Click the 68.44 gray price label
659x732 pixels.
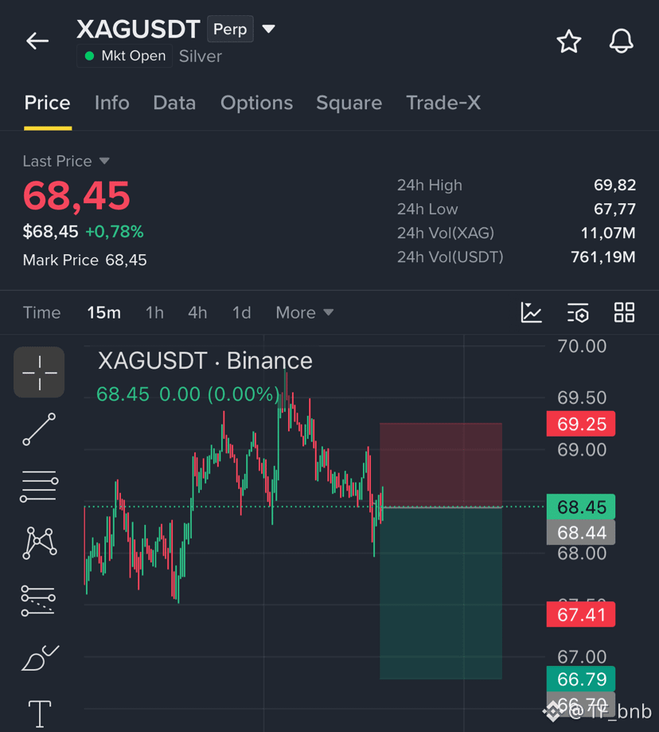(581, 532)
